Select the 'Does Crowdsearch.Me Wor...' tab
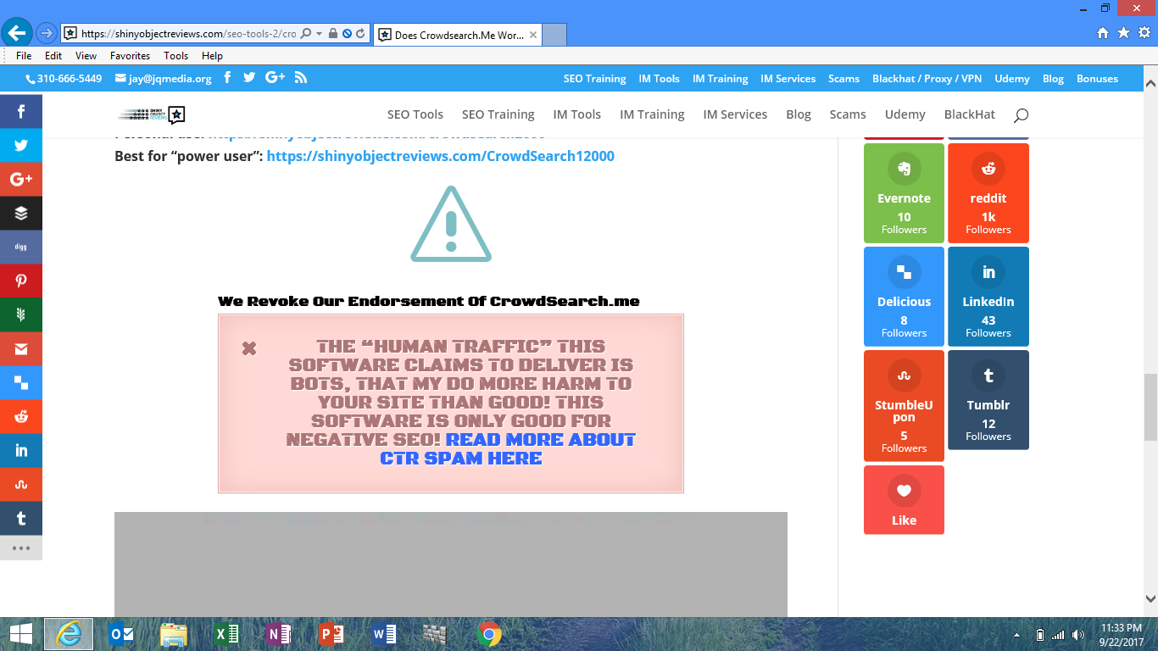The image size is (1158, 651). click(456, 35)
